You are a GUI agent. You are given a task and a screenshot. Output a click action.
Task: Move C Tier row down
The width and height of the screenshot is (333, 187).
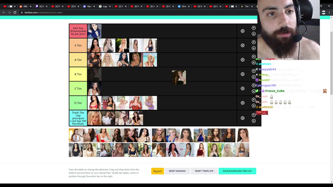tap(253, 91)
